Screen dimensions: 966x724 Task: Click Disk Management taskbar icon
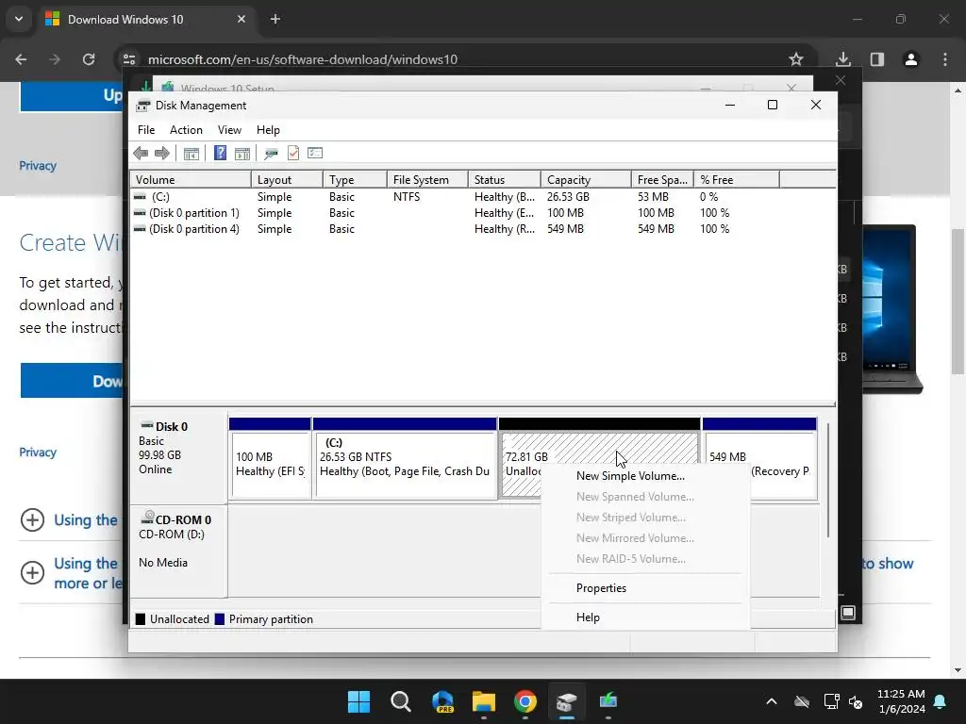pos(566,701)
